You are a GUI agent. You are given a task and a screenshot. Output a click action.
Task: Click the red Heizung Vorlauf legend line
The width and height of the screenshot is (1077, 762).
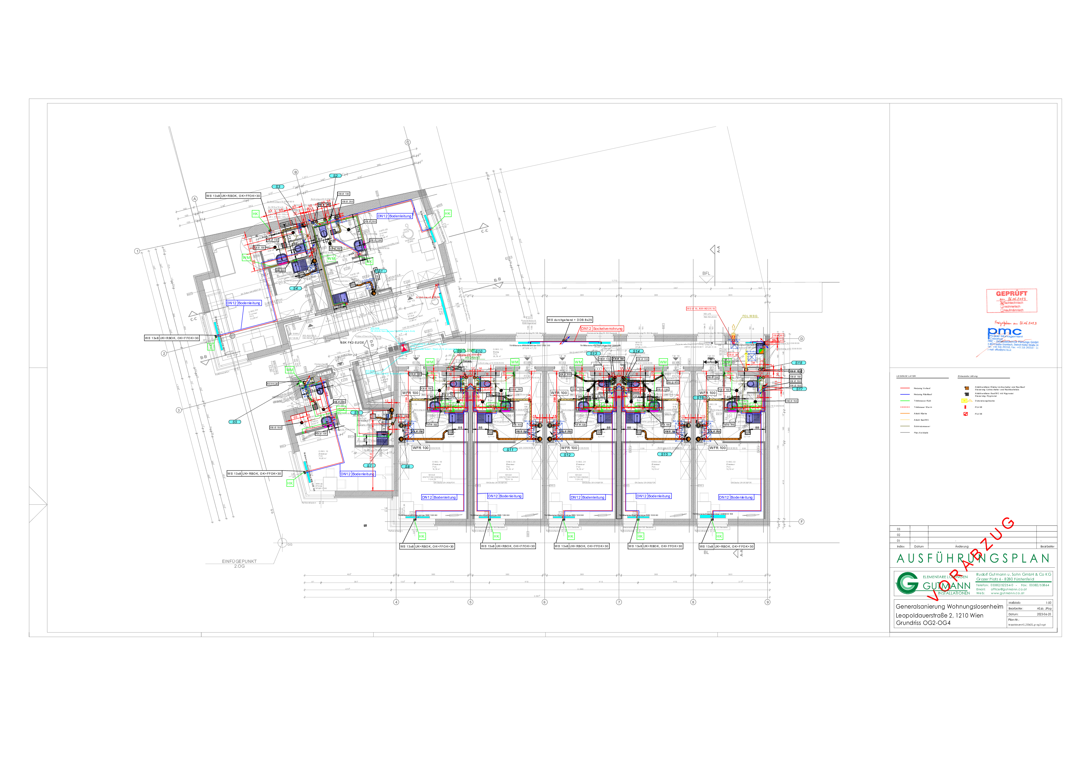tap(905, 388)
